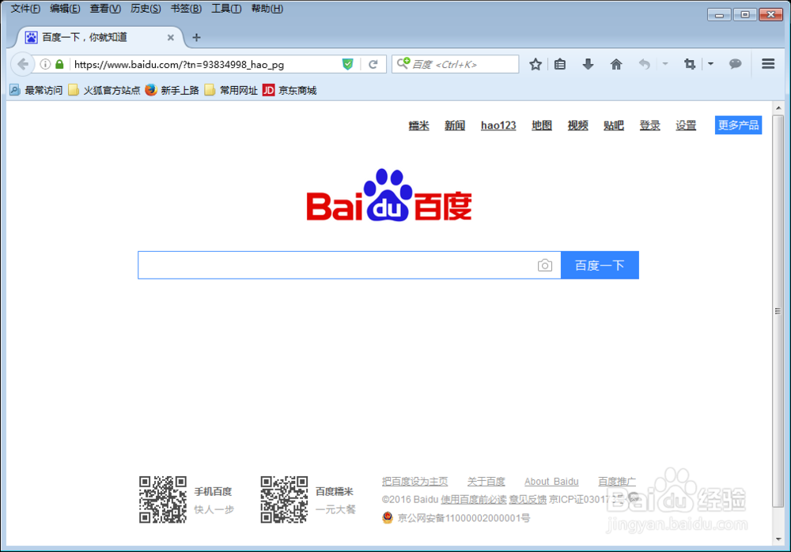The width and height of the screenshot is (791, 552).
Task: Open a new tab with plus button
Action: coord(197,37)
